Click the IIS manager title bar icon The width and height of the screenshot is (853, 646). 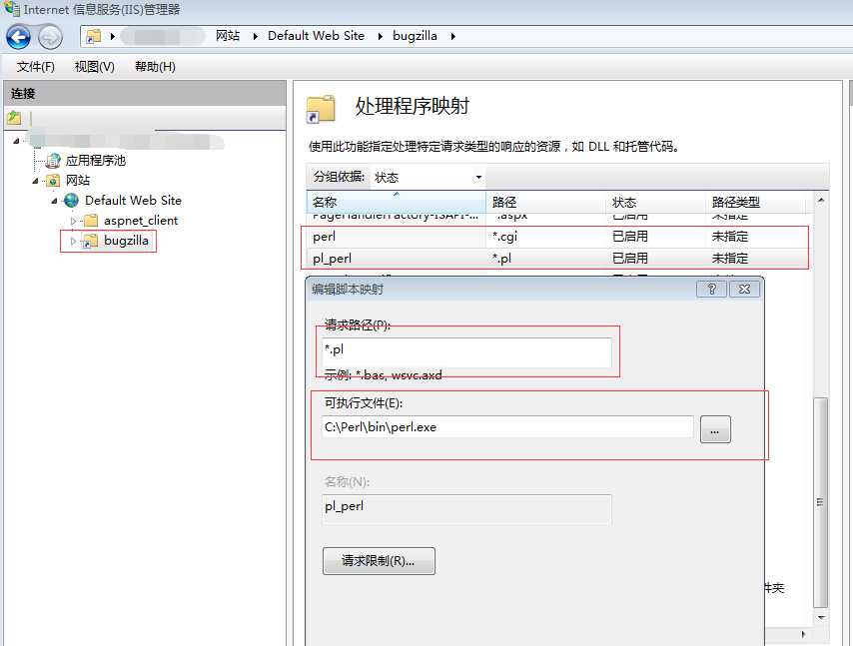[12, 8]
